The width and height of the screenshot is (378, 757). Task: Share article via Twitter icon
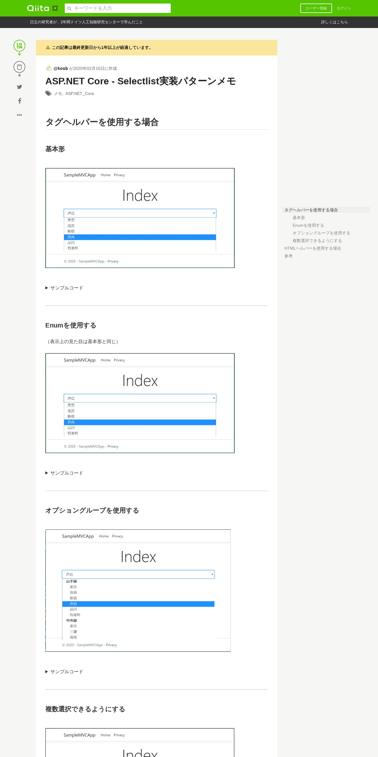[19, 87]
